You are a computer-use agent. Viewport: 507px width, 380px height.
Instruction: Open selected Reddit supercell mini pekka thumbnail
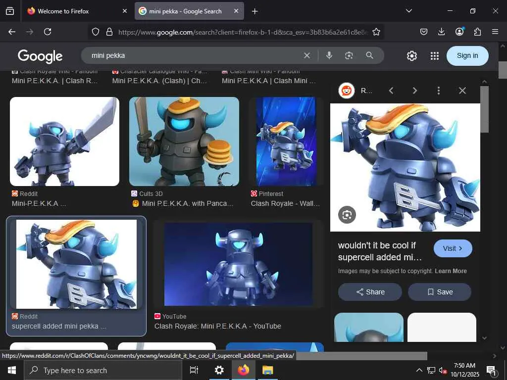pos(76,264)
